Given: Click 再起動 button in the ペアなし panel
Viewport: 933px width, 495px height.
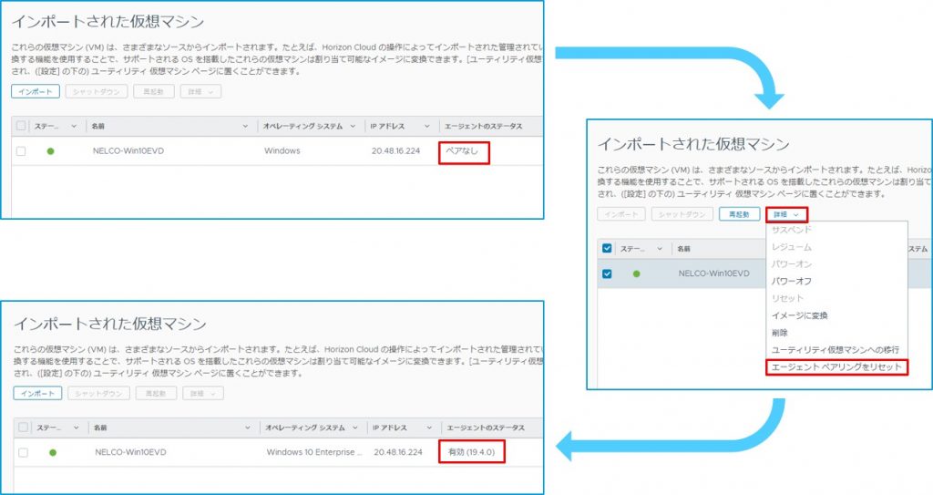Looking at the screenshot, I should click(153, 92).
